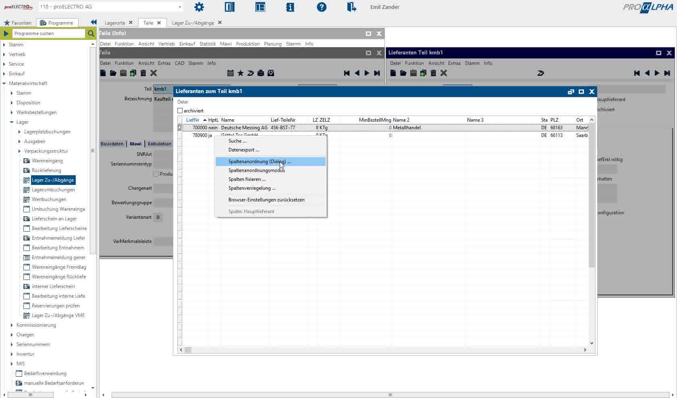The width and height of the screenshot is (677, 398).
Task: Collapse the sidebar with double arrow icon
Action: tap(93, 22)
